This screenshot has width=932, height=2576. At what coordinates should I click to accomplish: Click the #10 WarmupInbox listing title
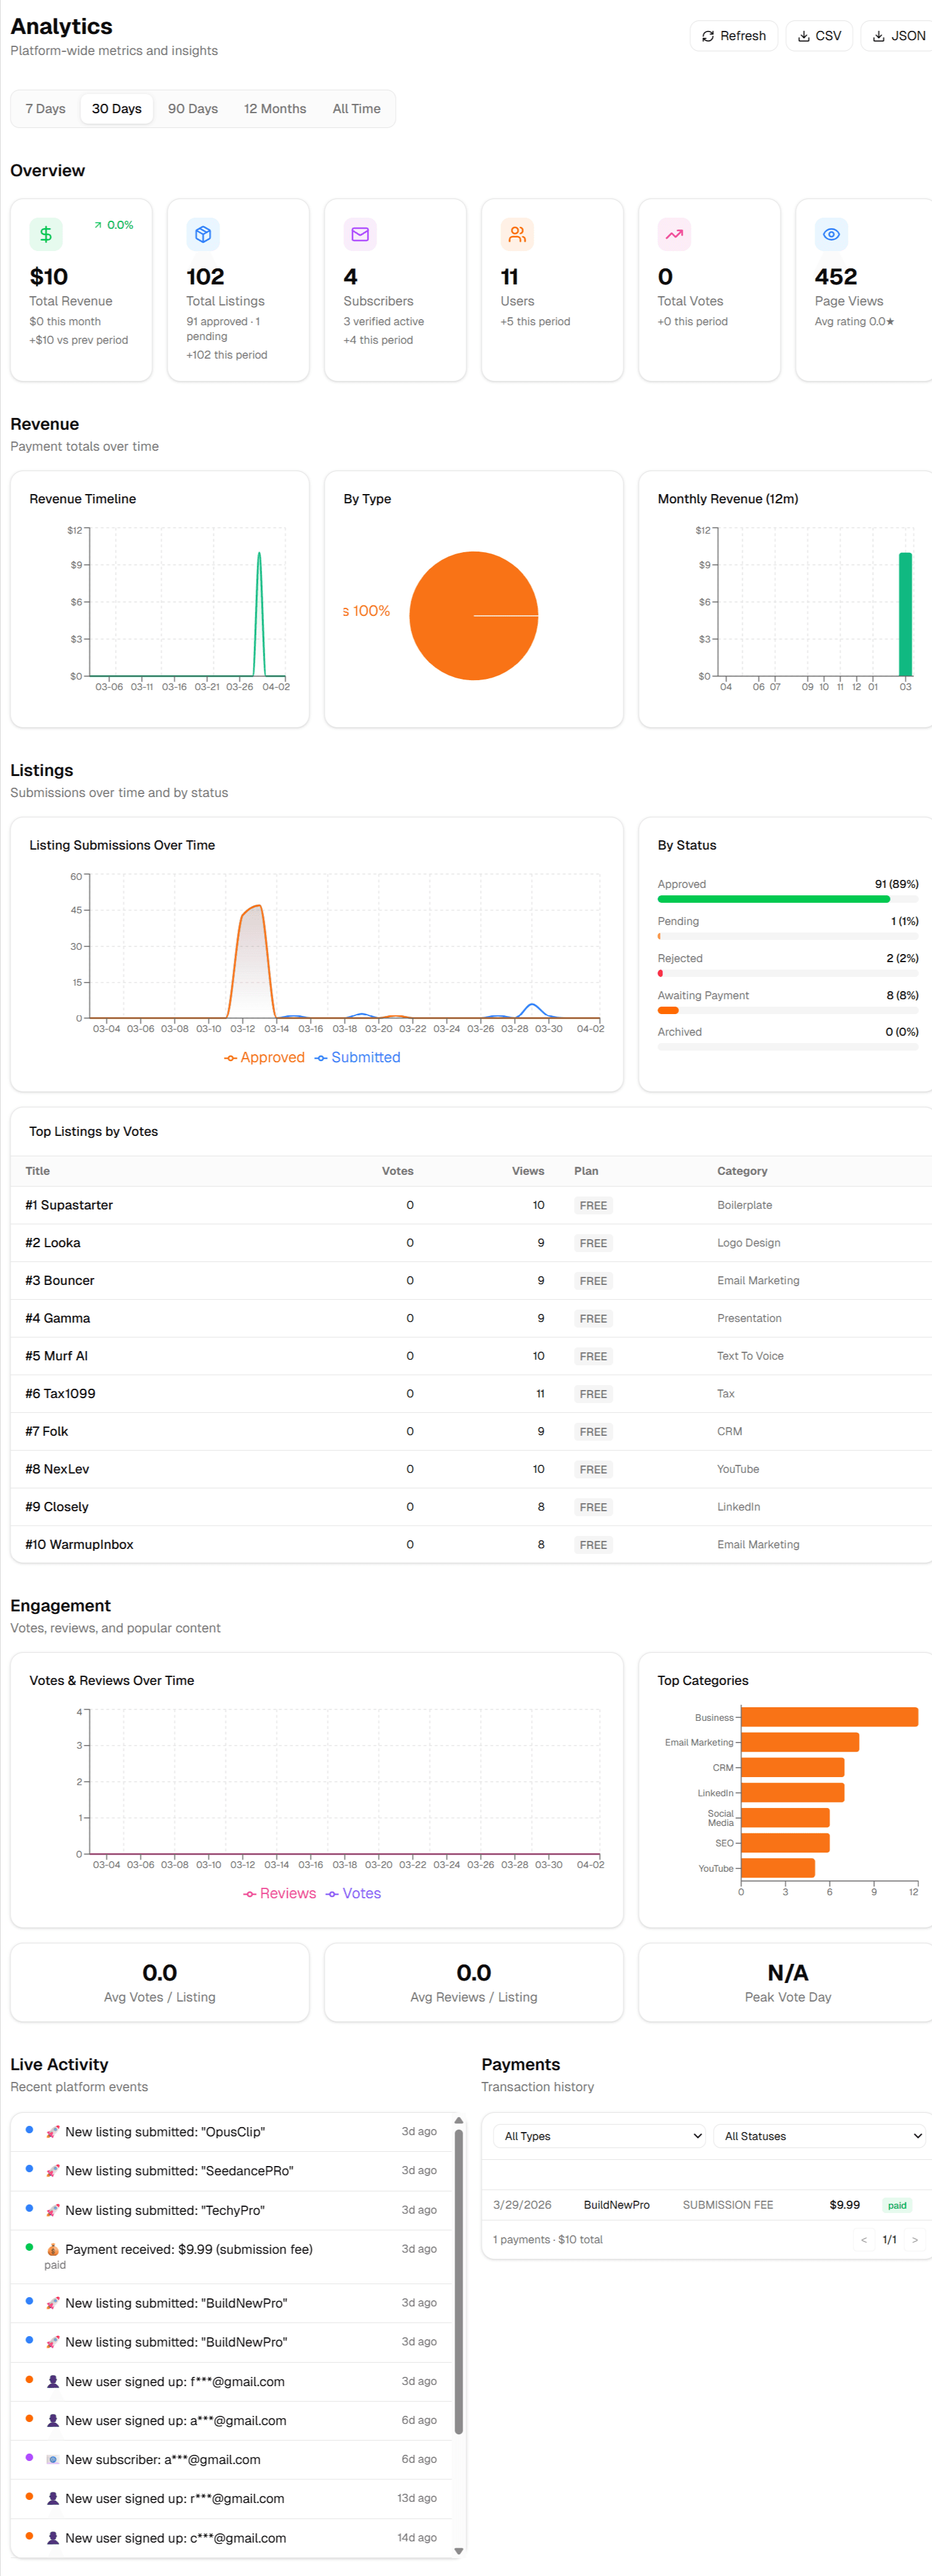click(x=79, y=1544)
